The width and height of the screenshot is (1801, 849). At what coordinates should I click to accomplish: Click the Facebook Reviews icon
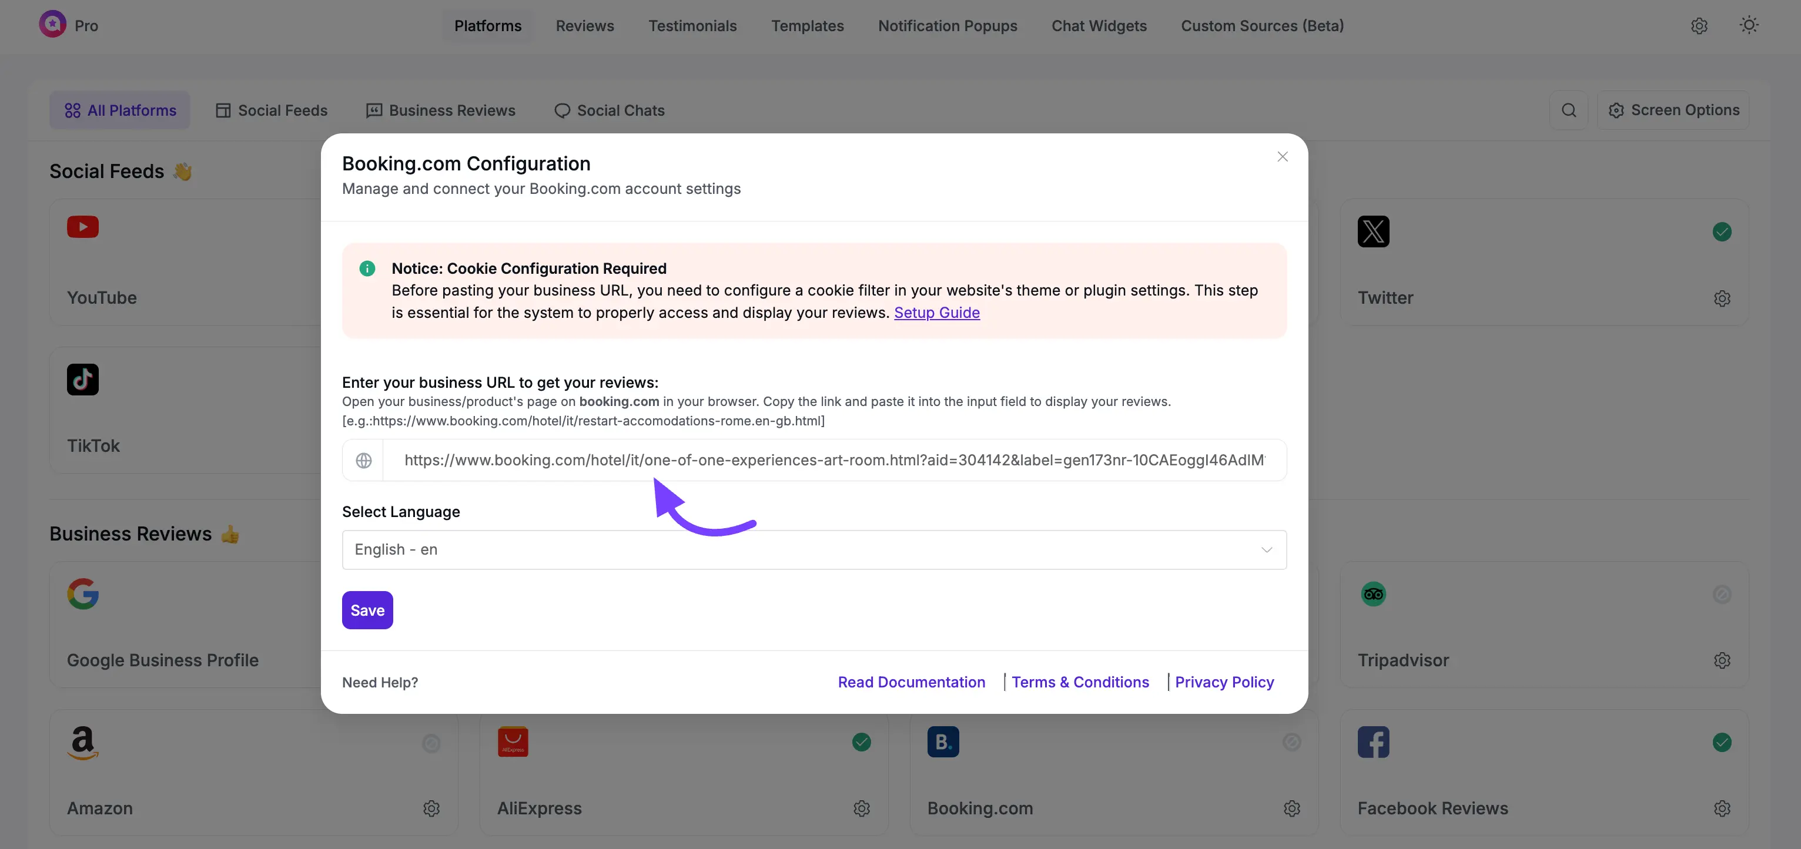(x=1372, y=742)
